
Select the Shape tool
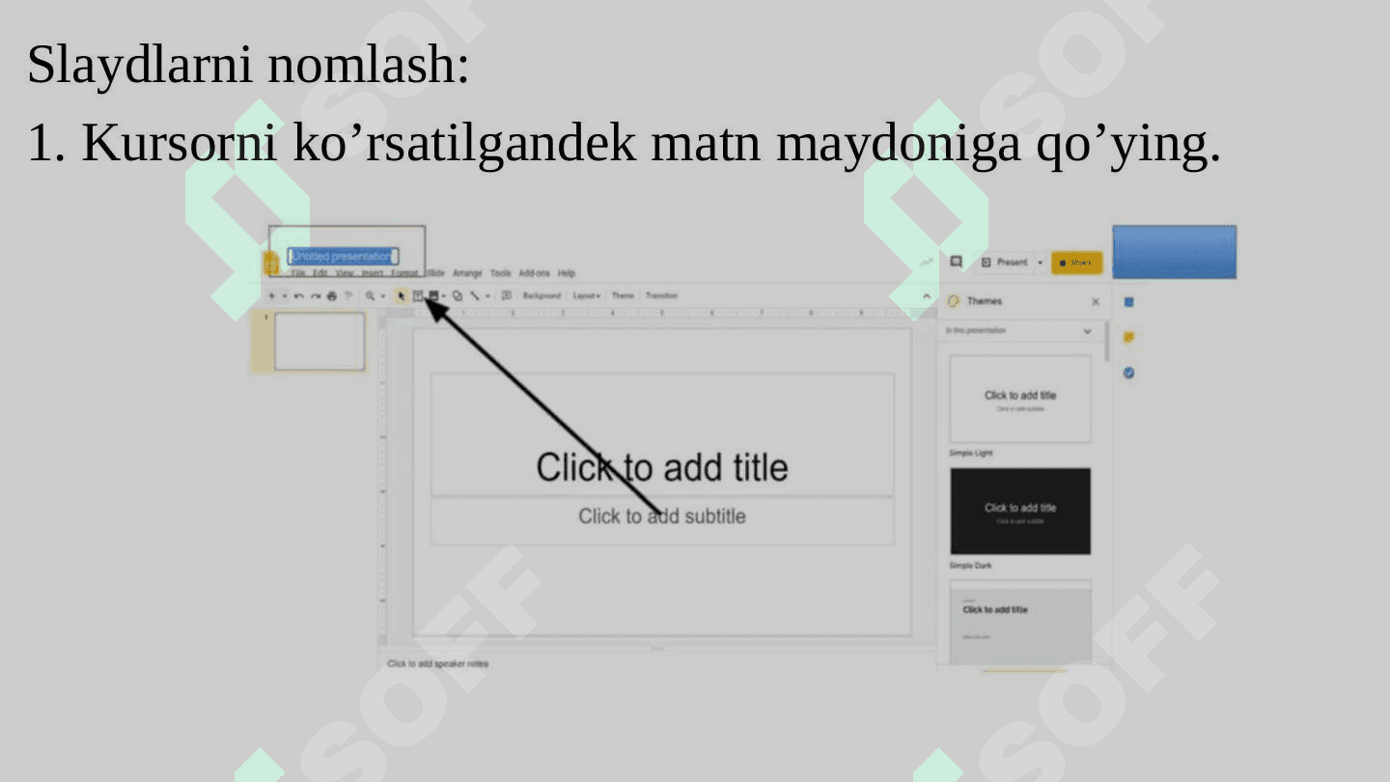[458, 296]
